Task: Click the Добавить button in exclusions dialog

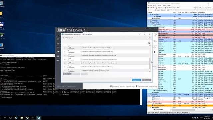Action: (x=67, y=74)
